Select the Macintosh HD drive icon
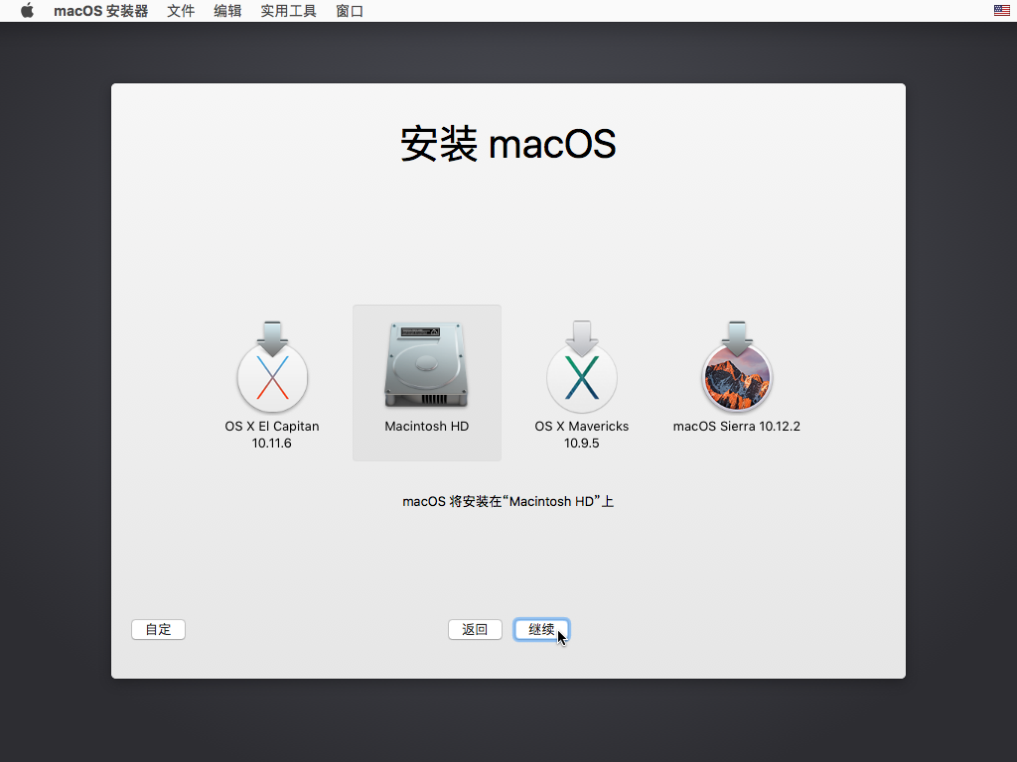Screen dimensions: 1017x762 [x=426, y=365]
